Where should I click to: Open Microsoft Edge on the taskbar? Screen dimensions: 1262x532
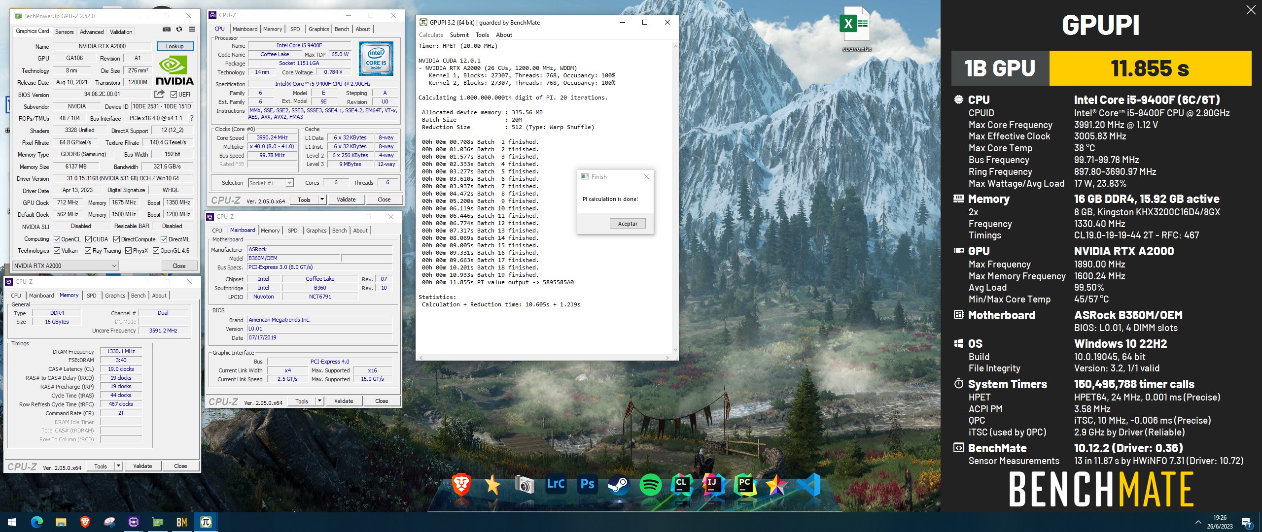click(x=37, y=522)
